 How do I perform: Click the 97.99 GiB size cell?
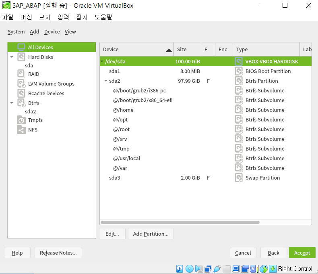point(189,81)
